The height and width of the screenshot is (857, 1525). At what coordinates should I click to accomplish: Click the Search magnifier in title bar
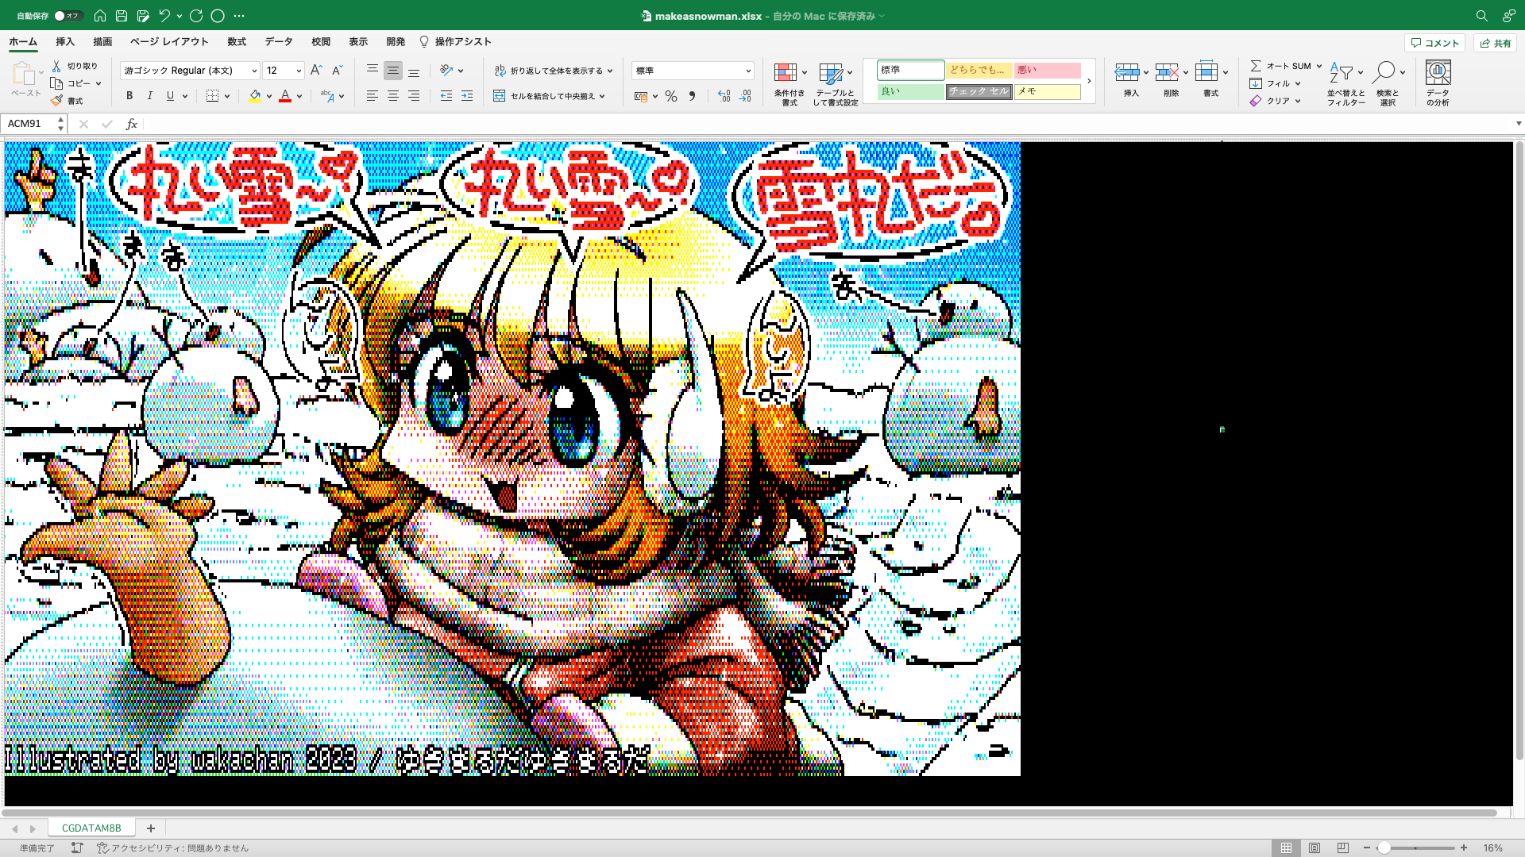pos(1482,16)
